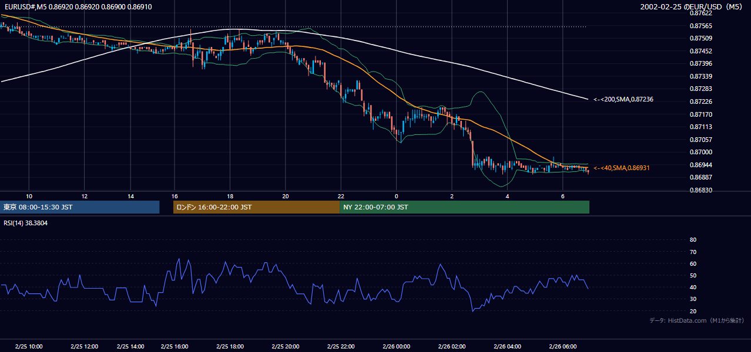Click RSI level 30 on the axis

[x=693, y=299]
